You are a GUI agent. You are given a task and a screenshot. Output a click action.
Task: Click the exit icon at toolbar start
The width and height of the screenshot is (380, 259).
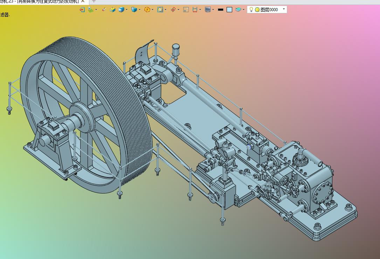82,10
